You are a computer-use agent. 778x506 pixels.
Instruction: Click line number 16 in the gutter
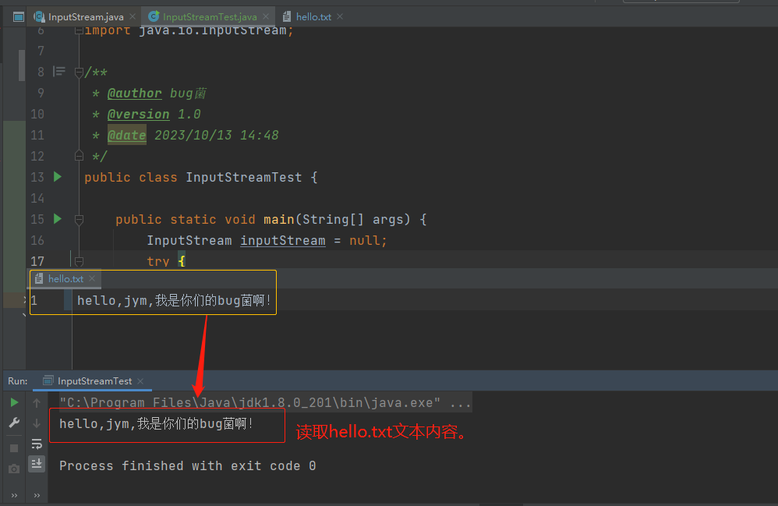point(37,240)
